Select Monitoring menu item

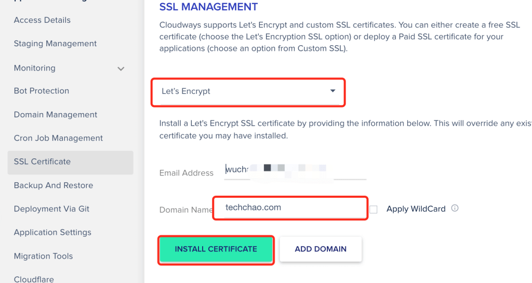pos(35,68)
